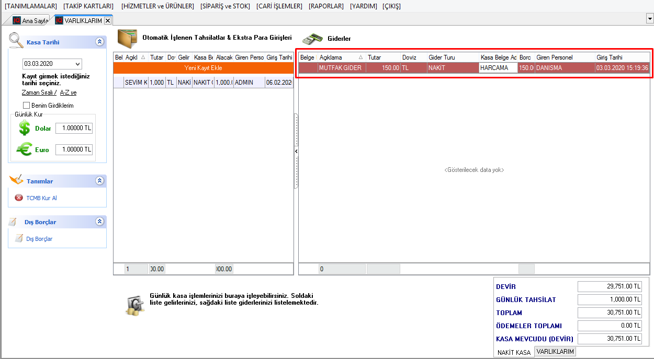Screen dimensions: 654x359
Task: Click the wallet icon for Otomatik Tahsilatlar
Action: coord(127,38)
